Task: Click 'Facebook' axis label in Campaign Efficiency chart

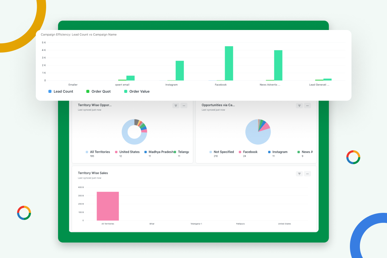Action: (x=221, y=85)
